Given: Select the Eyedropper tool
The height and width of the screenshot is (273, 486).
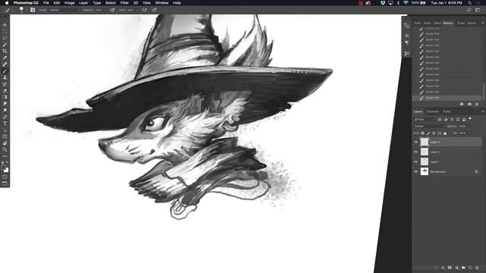Looking at the screenshot, I should click(5, 58).
